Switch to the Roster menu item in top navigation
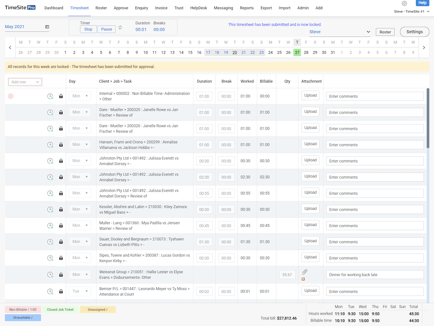 point(101,8)
